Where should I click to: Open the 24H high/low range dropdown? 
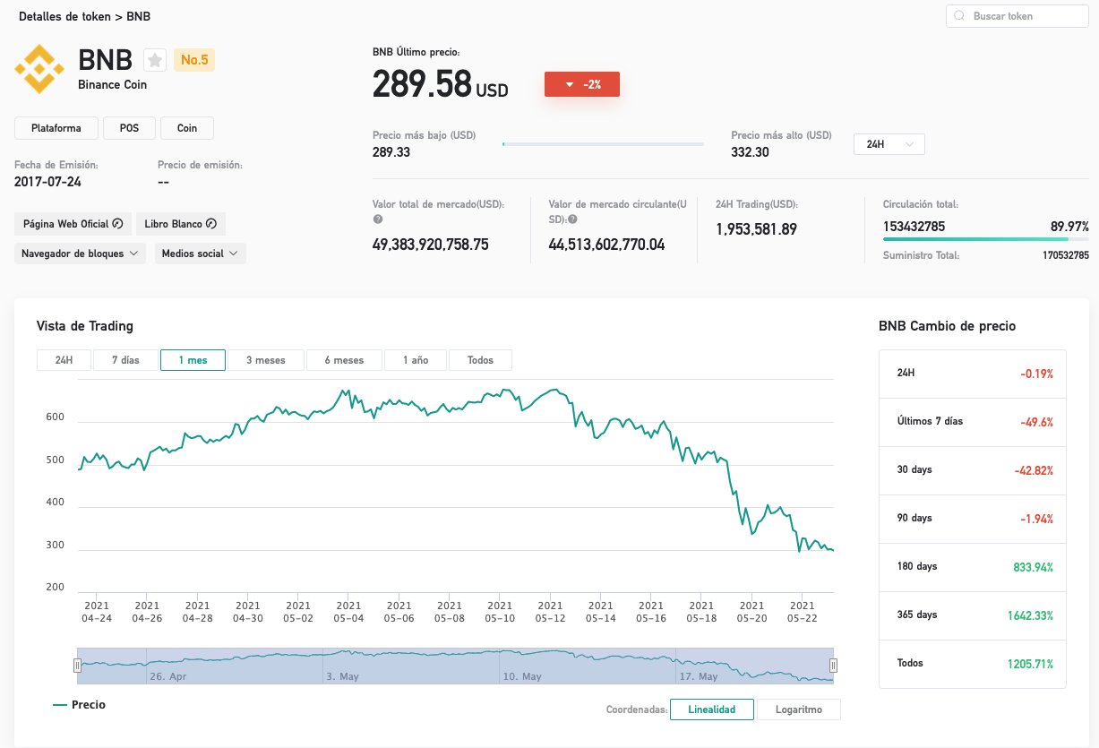point(889,144)
